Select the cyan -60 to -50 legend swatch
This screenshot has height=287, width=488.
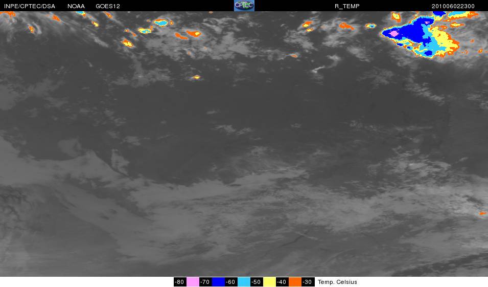pos(244,282)
